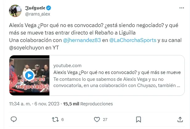Viewport: 190px width, 129px height.
Task: Click the card title about Alexis Vega
Action: (x=117, y=72)
